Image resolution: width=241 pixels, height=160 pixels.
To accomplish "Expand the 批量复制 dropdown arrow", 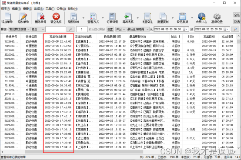I will (173, 18).
